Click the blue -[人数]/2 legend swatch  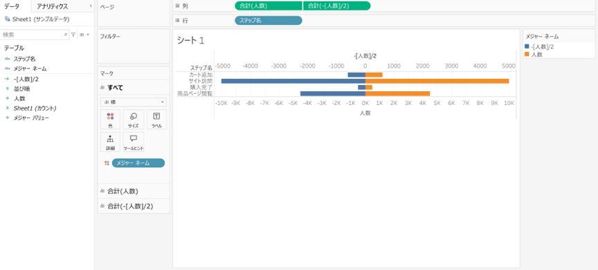pos(527,46)
